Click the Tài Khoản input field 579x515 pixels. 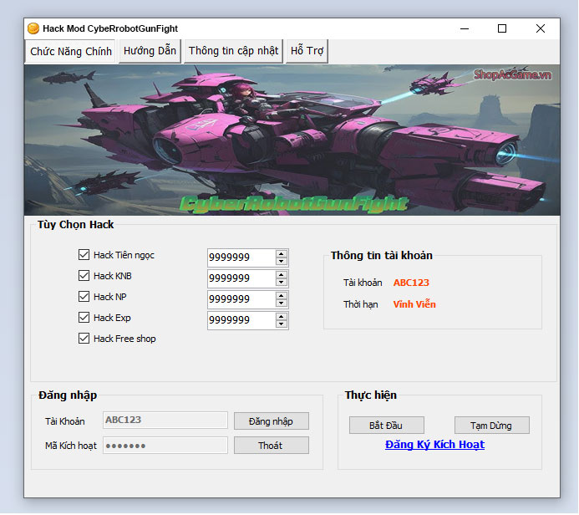click(x=165, y=421)
